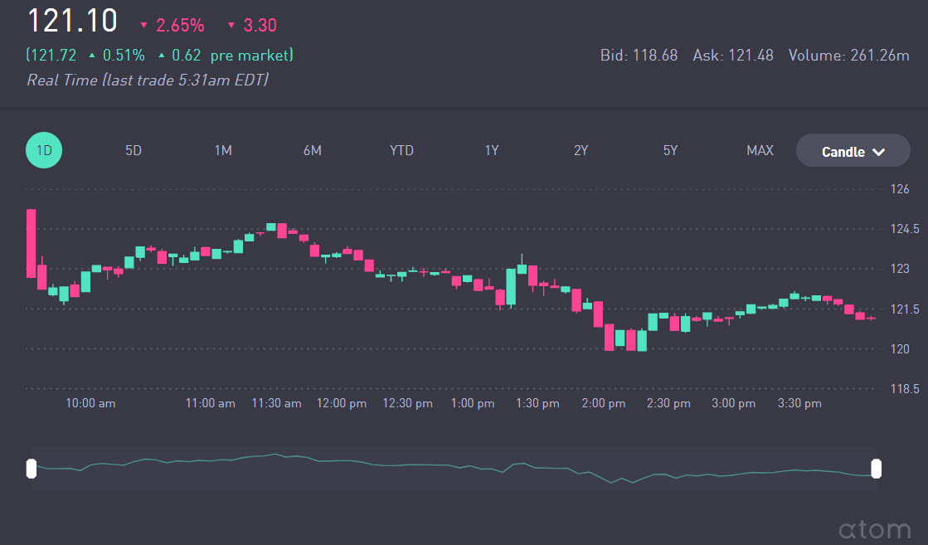Expand chart type using the chevron arrow

pos(879,152)
